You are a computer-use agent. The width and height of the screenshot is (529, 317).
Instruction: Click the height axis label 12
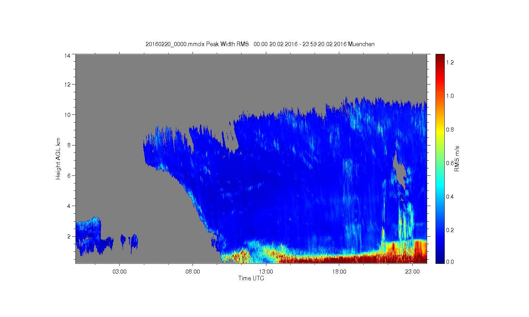(x=67, y=85)
